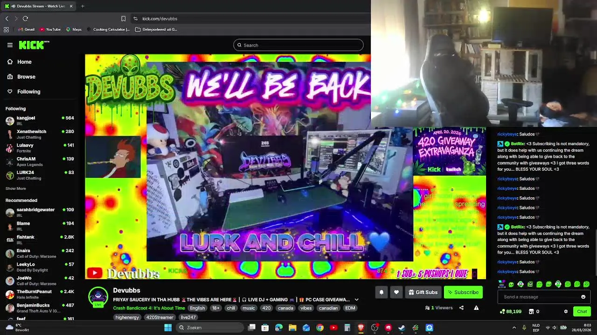Share the stream via share icon
597x335 pixels.
click(461, 308)
